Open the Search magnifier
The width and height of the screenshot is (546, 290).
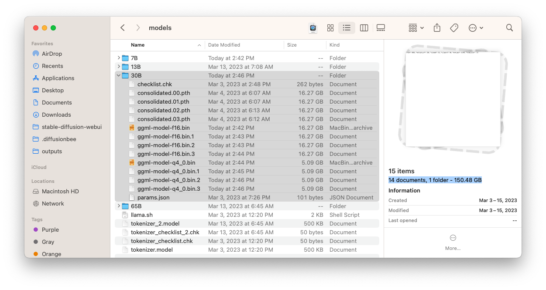509,28
